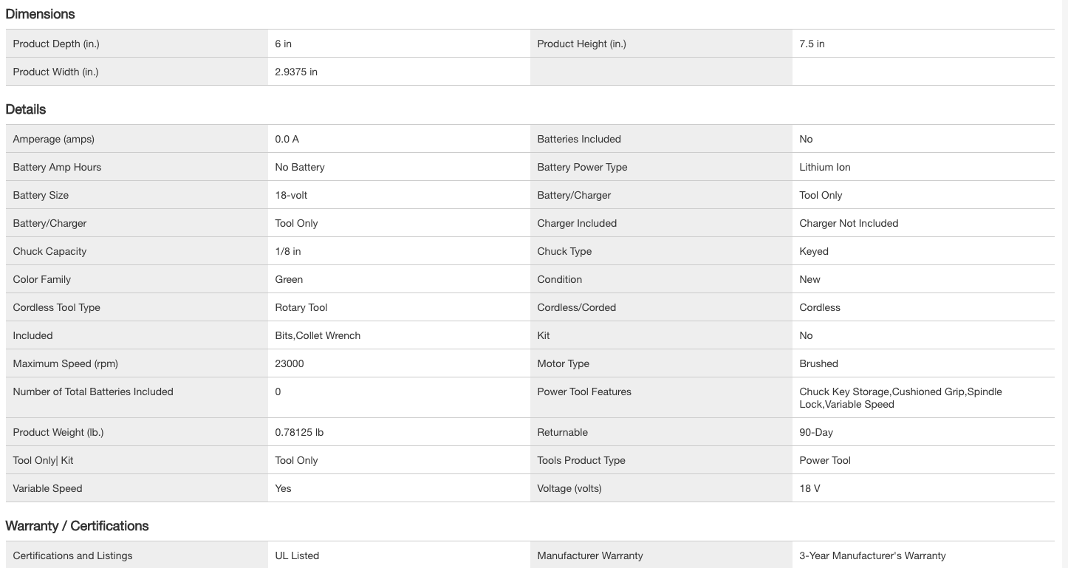
Task: Click the Bits,Collet Wrench value
Action: (318, 335)
